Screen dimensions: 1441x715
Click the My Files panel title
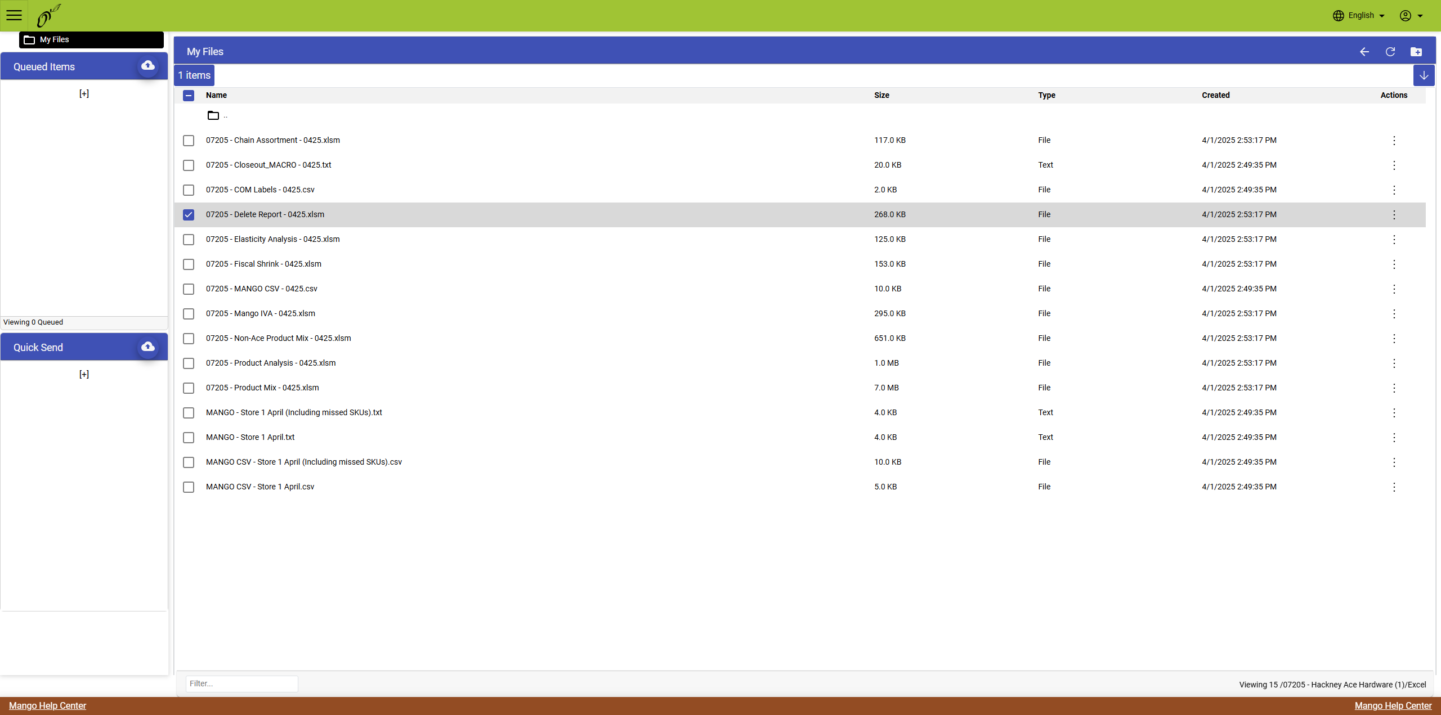[205, 52]
